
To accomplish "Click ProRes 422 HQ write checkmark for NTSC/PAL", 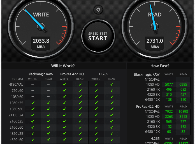I will tap(64, 84).
